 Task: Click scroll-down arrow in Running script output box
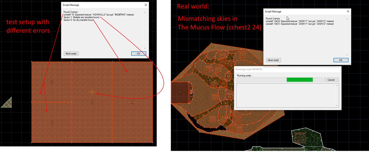point(338,106)
